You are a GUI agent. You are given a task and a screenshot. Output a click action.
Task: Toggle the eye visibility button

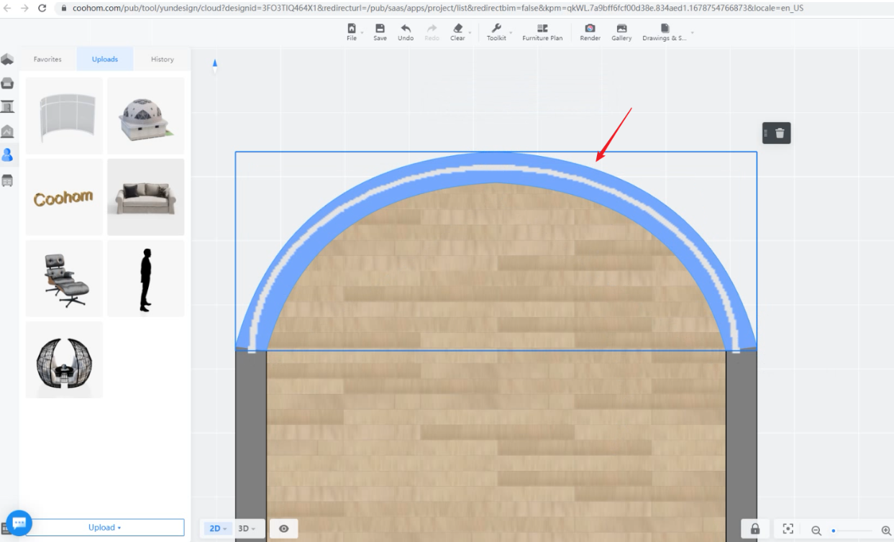click(x=284, y=529)
